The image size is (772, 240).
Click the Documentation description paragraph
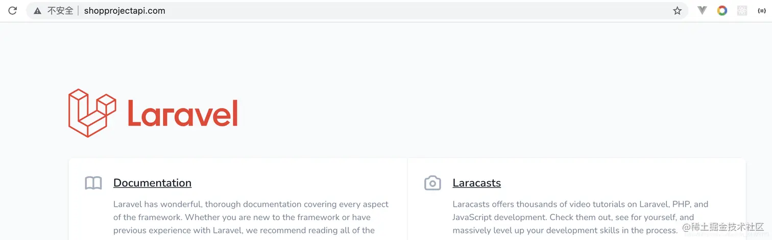pos(250,218)
